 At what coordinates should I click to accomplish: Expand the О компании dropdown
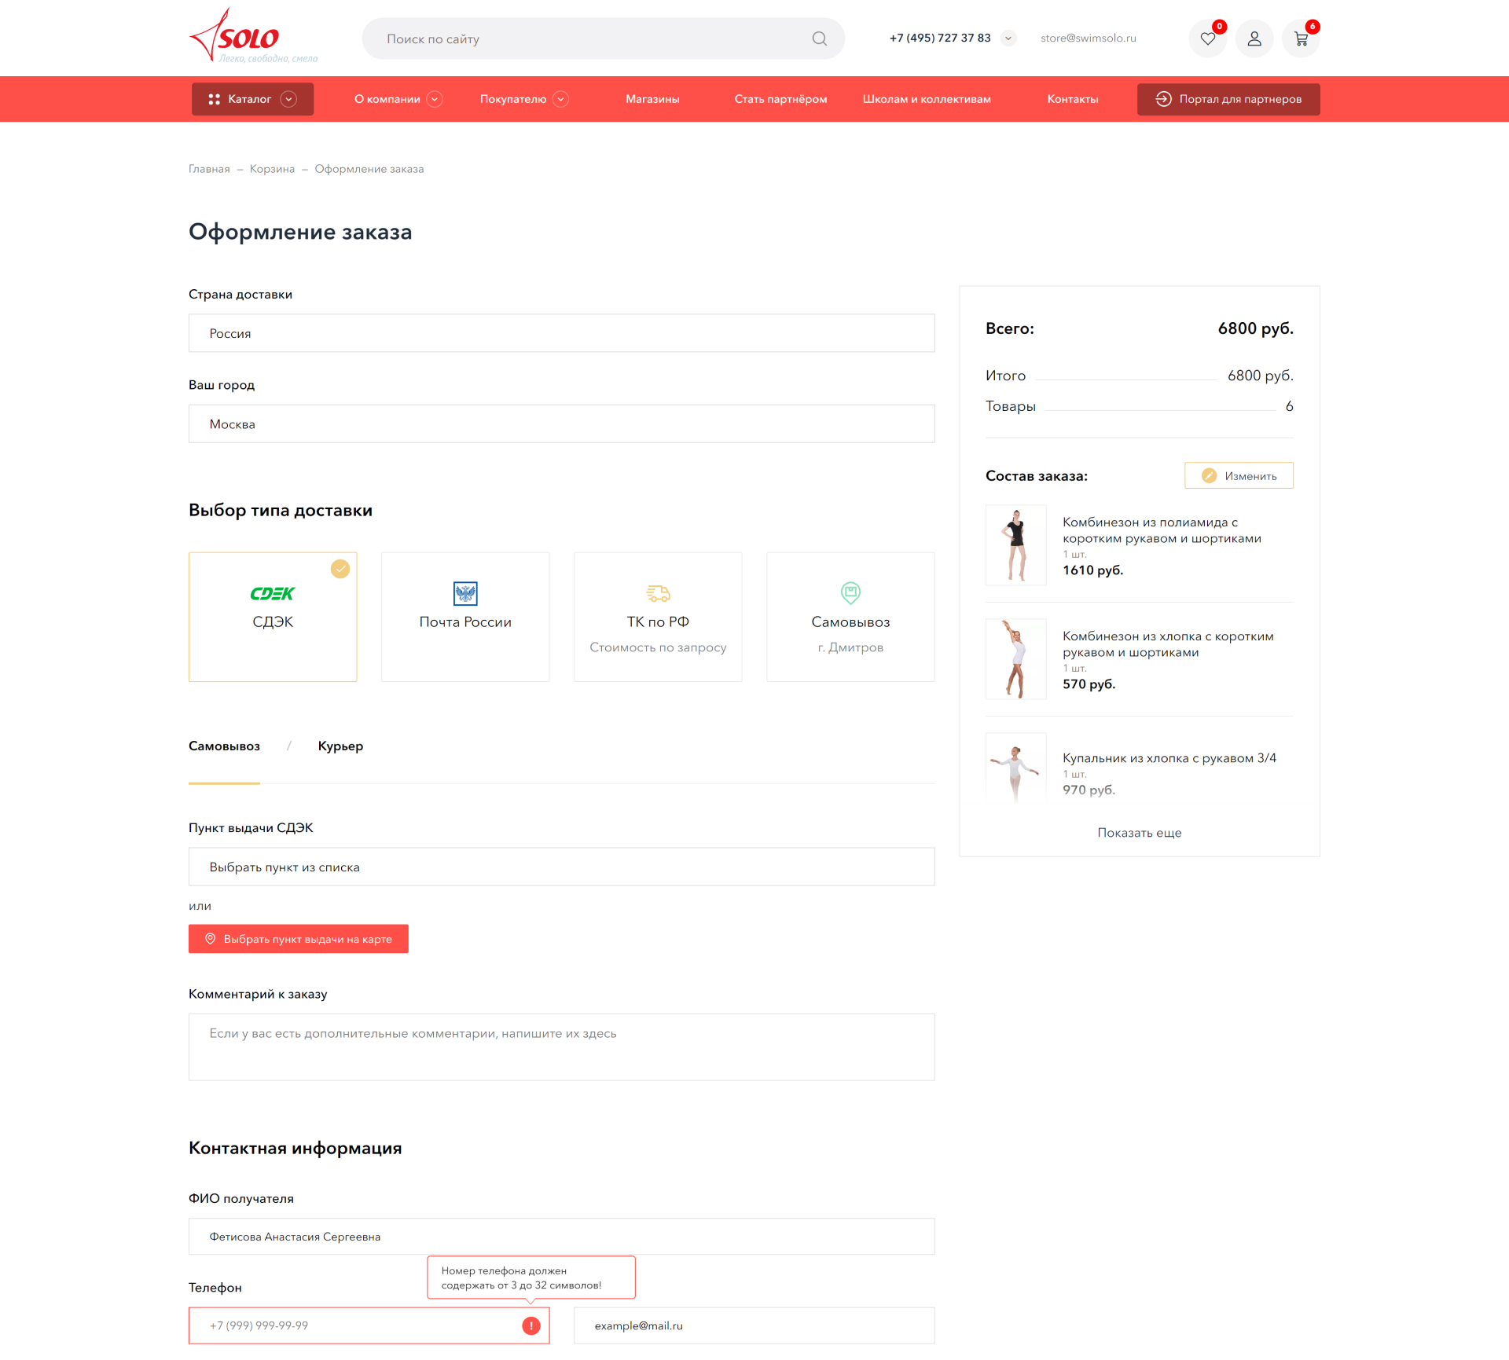435,99
